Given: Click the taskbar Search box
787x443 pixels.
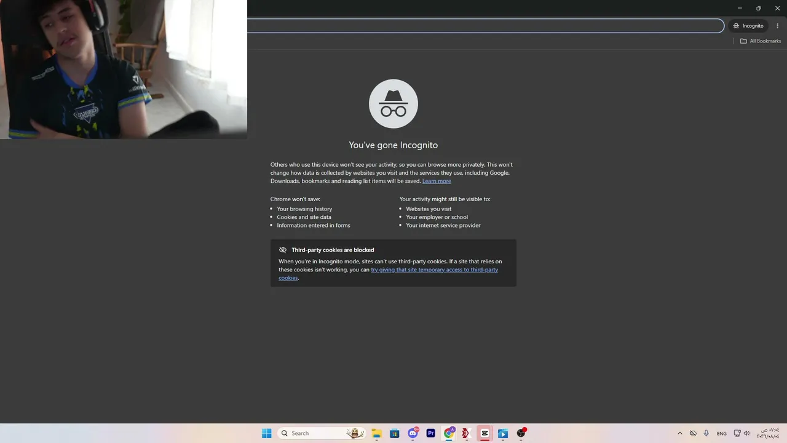Looking at the screenshot, I should coord(321,433).
